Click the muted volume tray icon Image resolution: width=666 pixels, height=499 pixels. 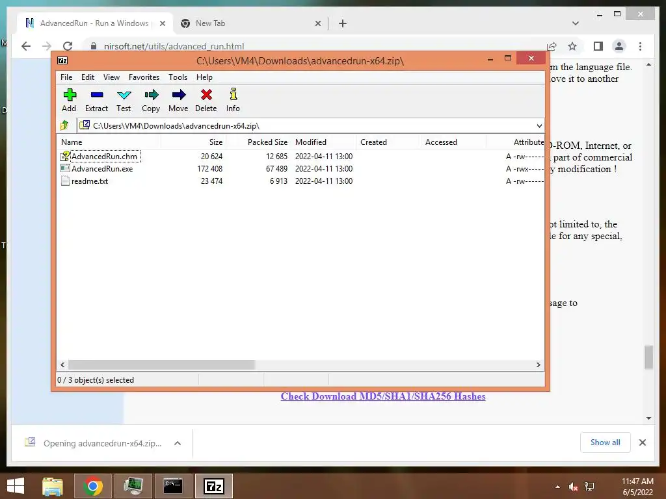pyautogui.click(x=573, y=487)
